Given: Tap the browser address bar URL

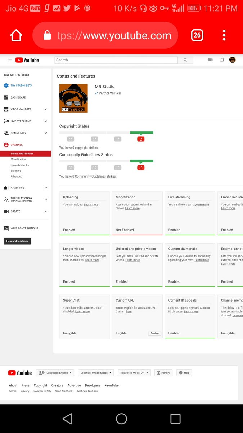Looking at the screenshot, I should click(114, 35).
